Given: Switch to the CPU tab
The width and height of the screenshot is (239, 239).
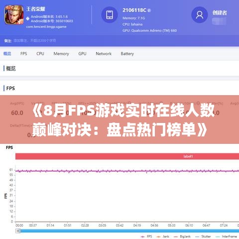Looking at the screenshot, I should (x=40, y=54).
